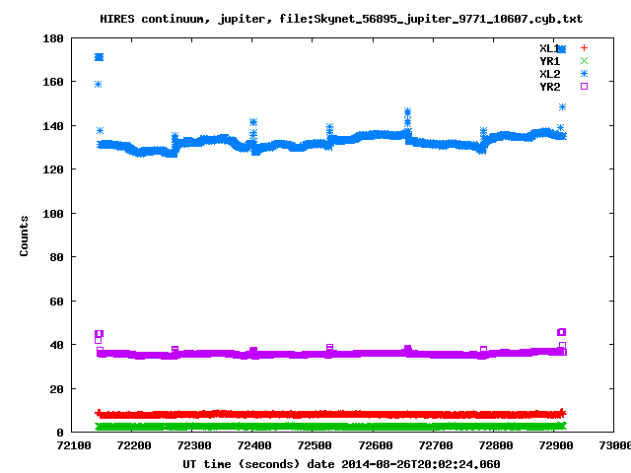
Task: Click the XL2 outlier point near 148 at right end
Action: pyautogui.click(x=563, y=107)
